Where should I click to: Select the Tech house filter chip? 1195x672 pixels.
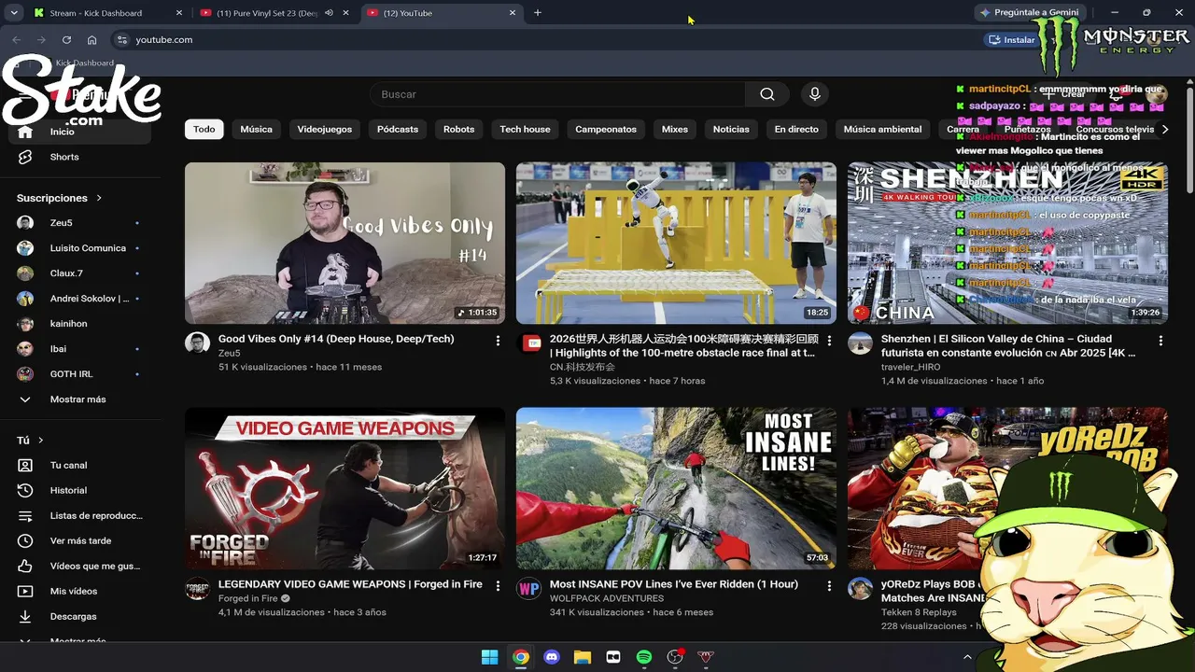(x=525, y=130)
